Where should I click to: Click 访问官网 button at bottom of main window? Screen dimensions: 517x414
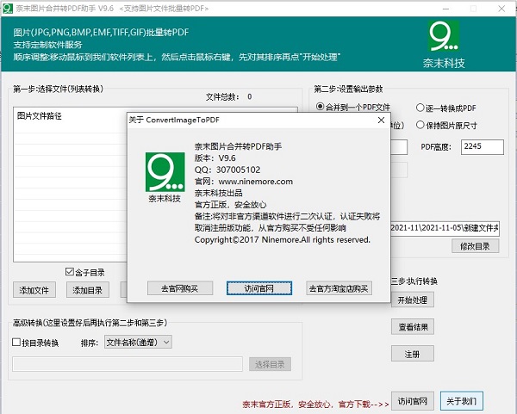[413, 401]
